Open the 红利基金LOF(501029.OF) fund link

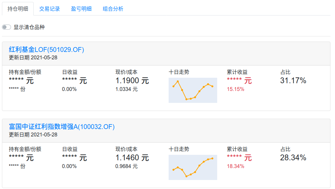click(x=46, y=50)
